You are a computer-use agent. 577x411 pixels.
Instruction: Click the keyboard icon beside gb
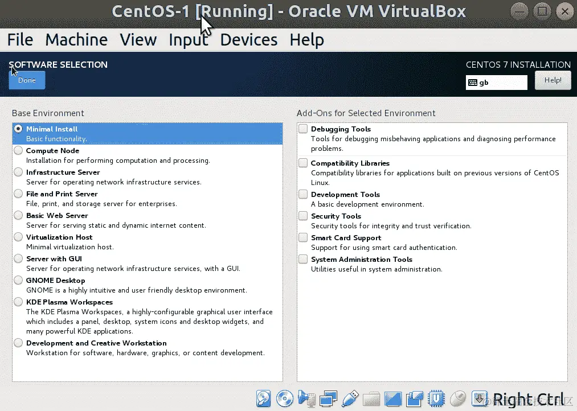point(473,83)
